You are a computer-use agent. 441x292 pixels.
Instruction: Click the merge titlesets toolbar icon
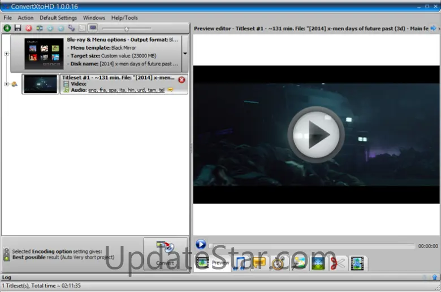(40, 28)
